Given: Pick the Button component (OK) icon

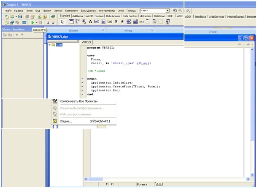Looking at the screenshot, I should 109,22.
